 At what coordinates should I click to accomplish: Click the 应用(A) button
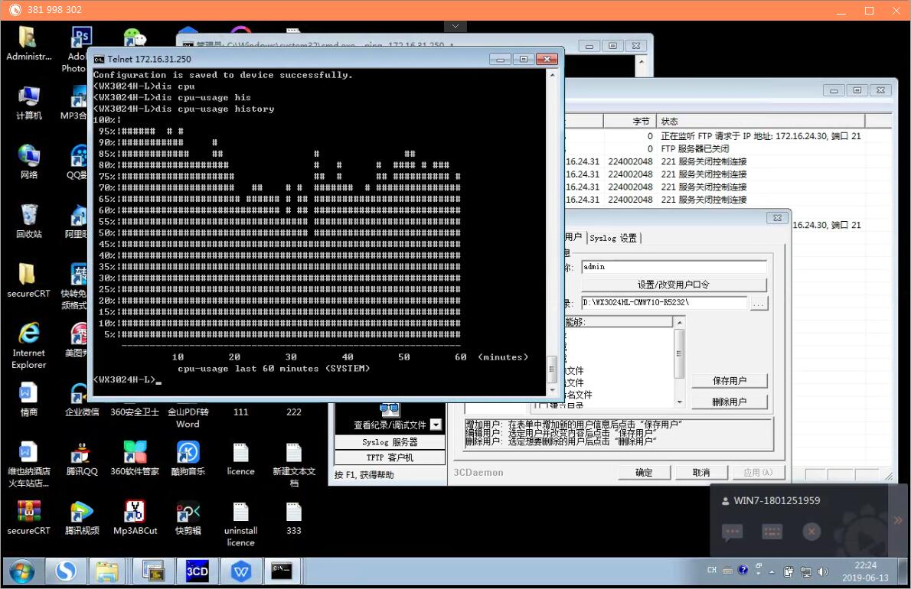click(x=758, y=473)
